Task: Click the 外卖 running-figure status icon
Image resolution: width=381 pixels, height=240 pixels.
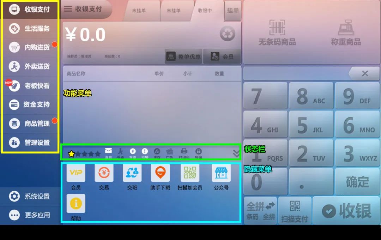Action: pos(121,153)
